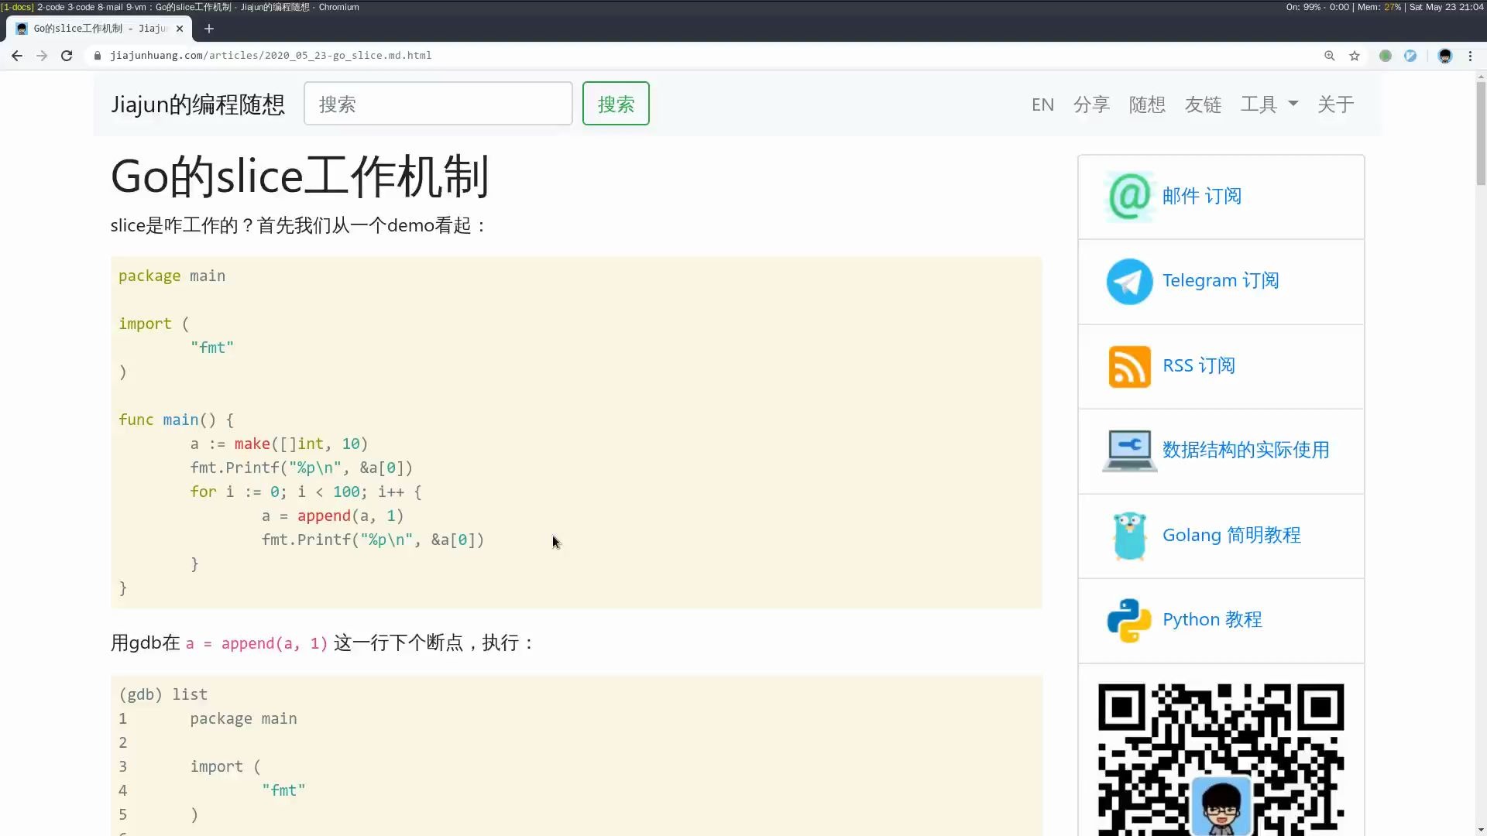1487x836 pixels.
Task: Click the Golang gopher icon
Action: (1129, 536)
